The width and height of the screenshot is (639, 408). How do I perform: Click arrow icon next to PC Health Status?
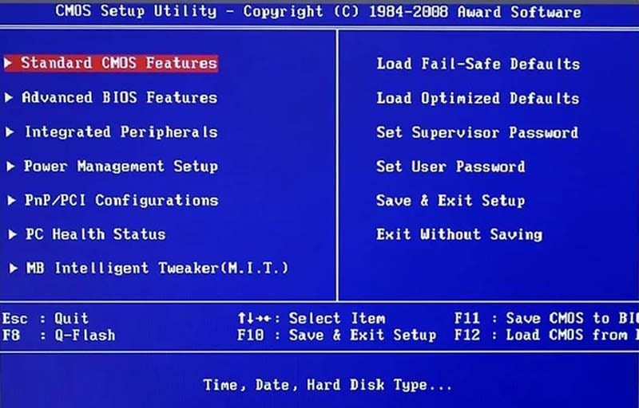point(13,234)
